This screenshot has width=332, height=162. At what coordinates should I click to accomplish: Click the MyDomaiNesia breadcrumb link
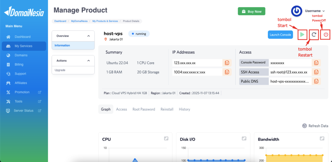[x=79, y=21]
